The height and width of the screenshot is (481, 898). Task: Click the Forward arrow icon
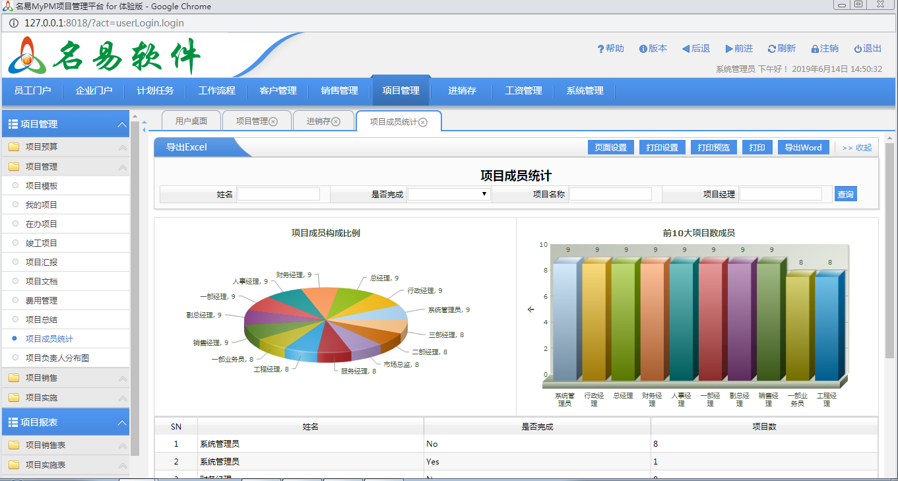729,49
